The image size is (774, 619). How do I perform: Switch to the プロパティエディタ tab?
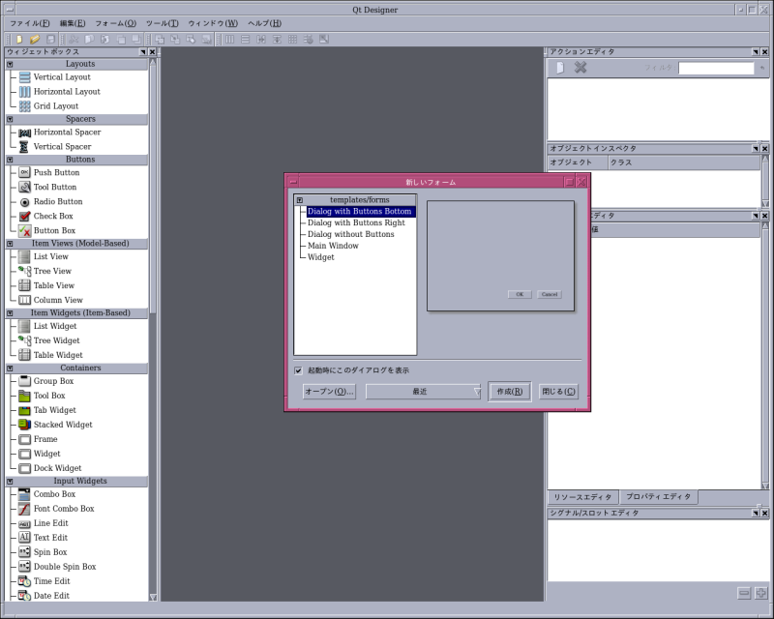(x=659, y=496)
